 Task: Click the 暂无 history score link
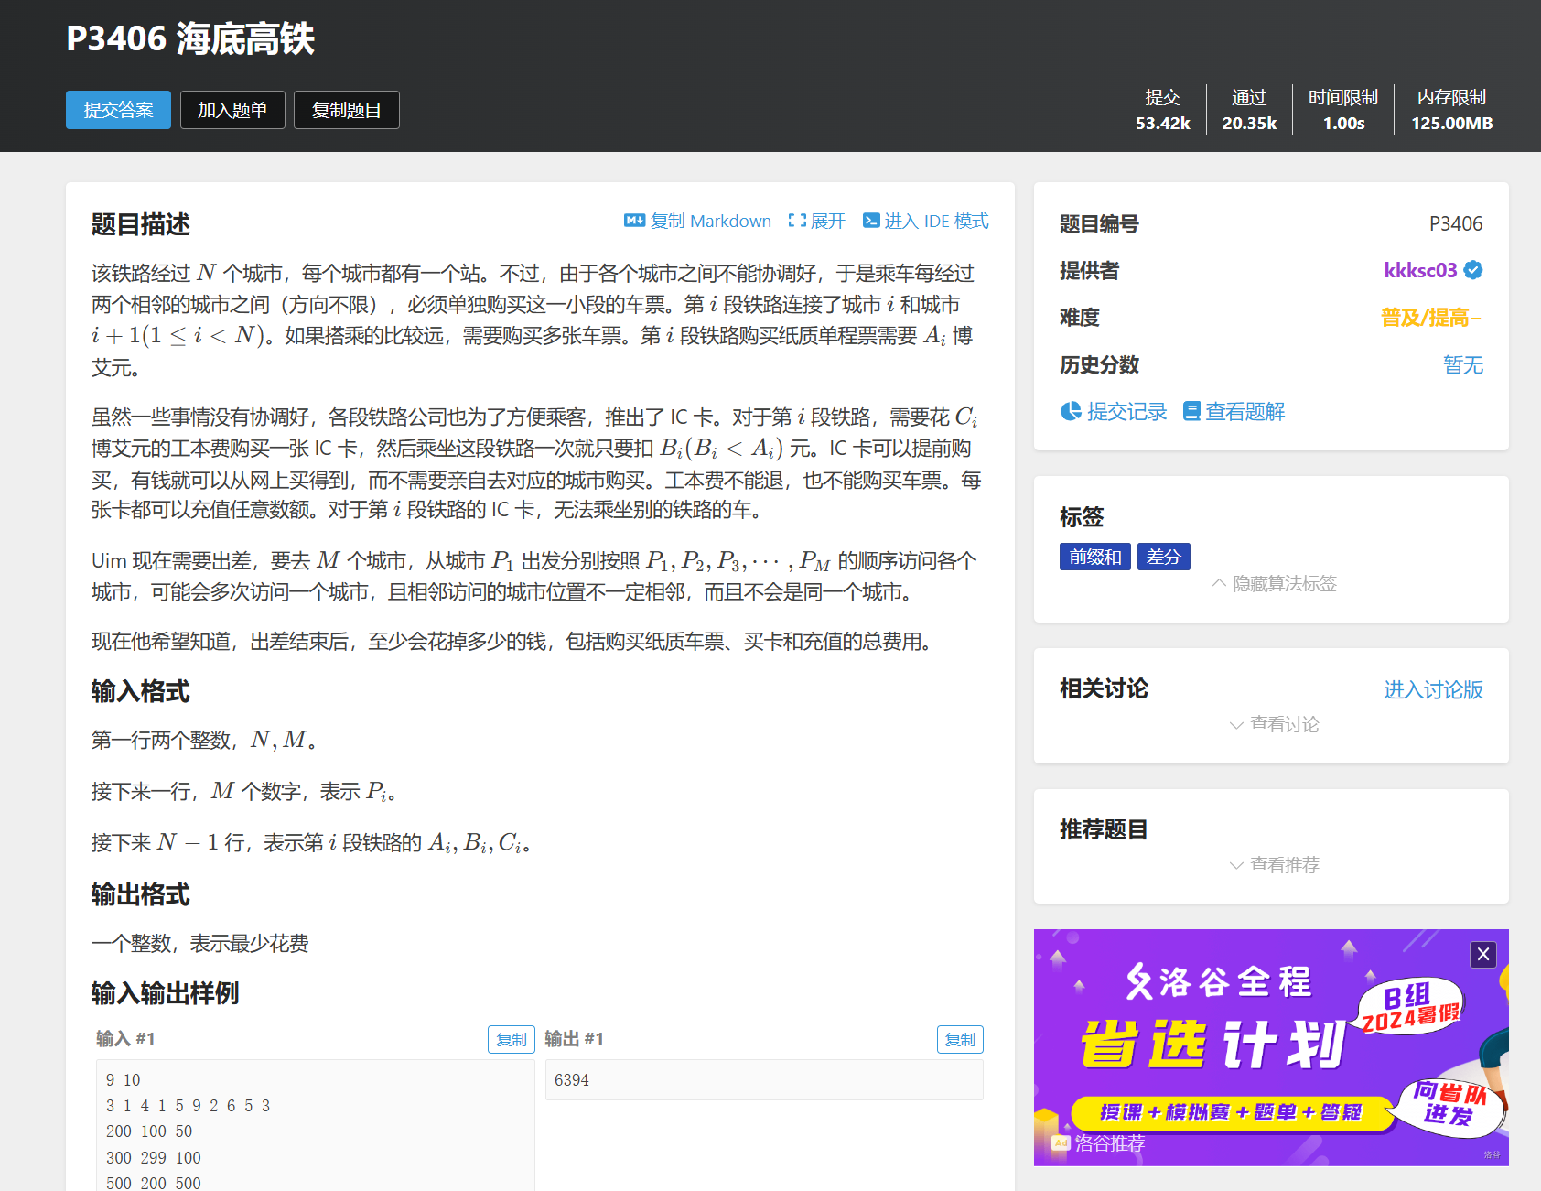point(1463,365)
